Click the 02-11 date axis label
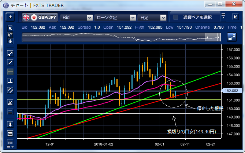This screenshot has height=153, width=245. point(185,144)
